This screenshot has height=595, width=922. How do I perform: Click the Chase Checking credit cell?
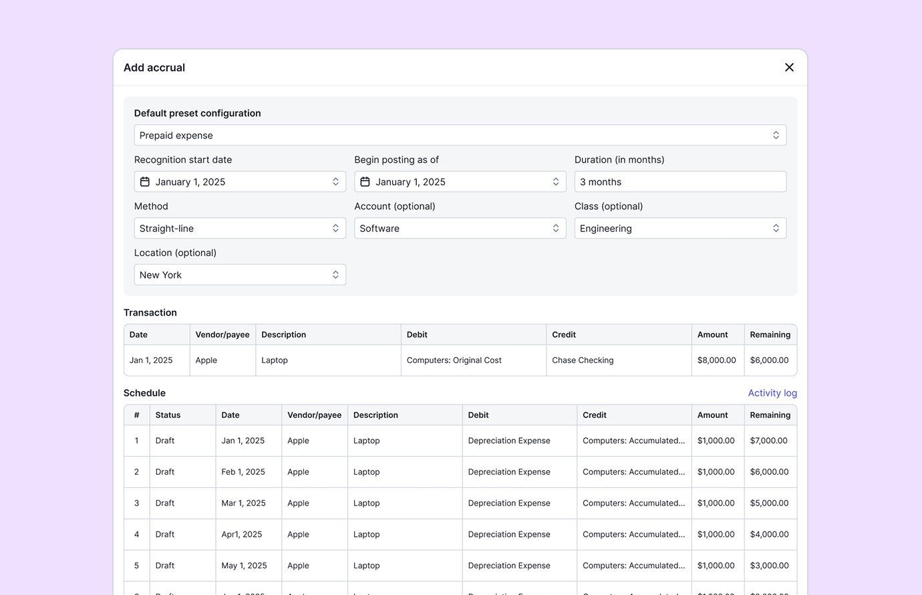click(x=583, y=360)
